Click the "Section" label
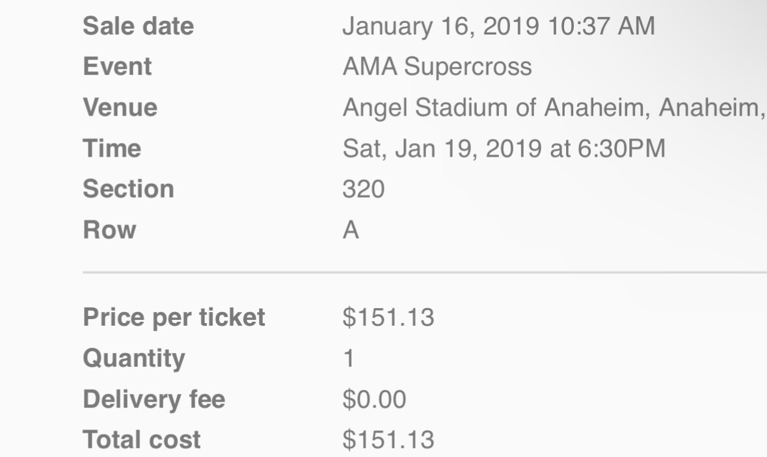This screenshot has width=767, height=457. click(128, 189)
